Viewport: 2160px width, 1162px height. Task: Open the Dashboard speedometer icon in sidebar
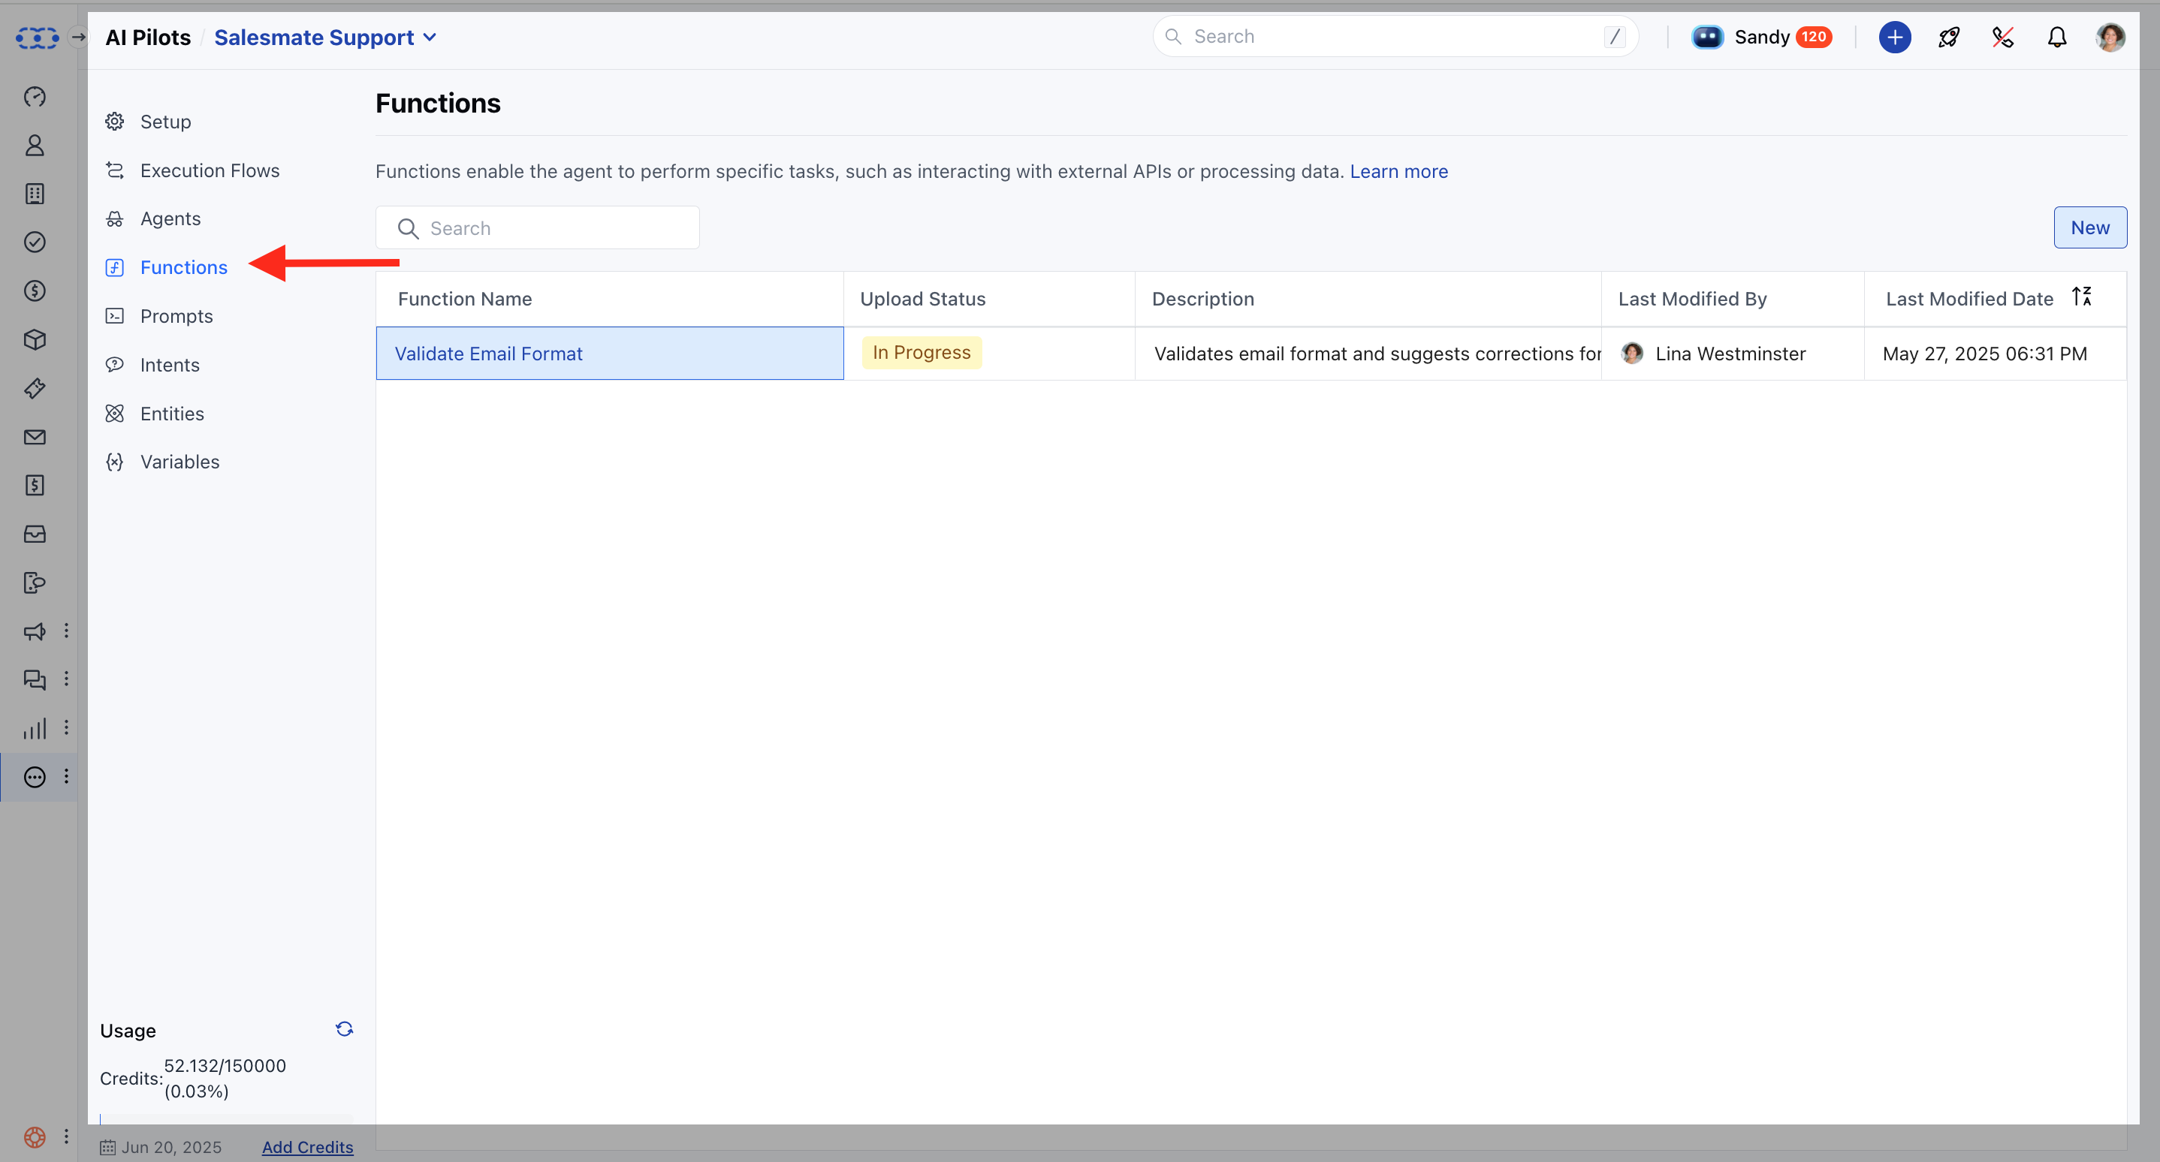[x=35, y=96]
